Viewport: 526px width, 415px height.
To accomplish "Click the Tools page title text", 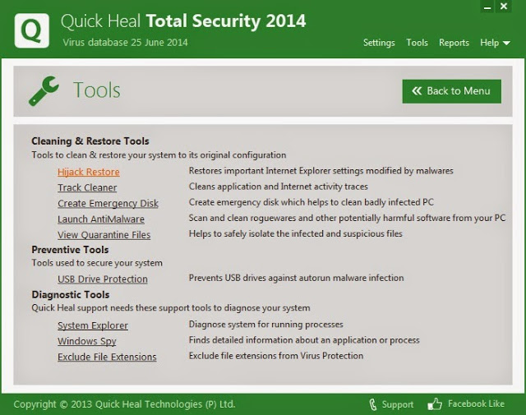I will [x=97, y=90].
